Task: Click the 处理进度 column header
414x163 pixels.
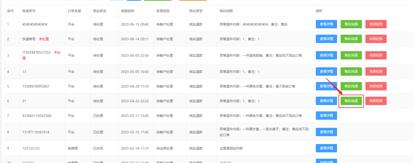Action: [x=163, y=11]
